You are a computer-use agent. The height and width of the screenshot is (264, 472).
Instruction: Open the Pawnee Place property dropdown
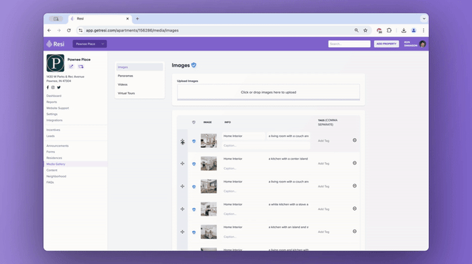(89, 44)
